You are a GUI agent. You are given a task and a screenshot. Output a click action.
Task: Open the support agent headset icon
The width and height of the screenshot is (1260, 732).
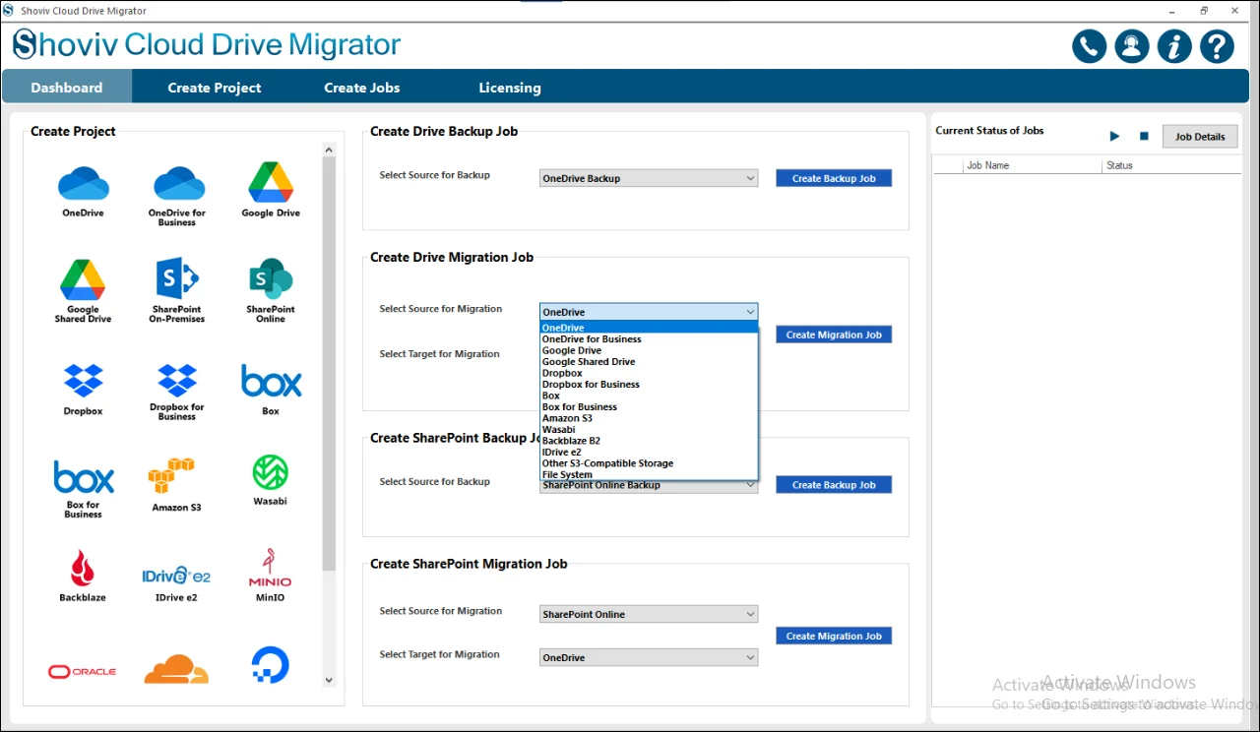[x=1132, y=46]
